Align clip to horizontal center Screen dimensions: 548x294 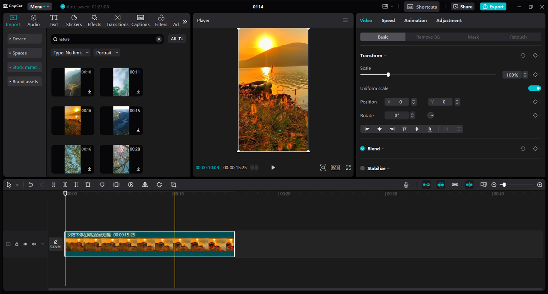379,129
